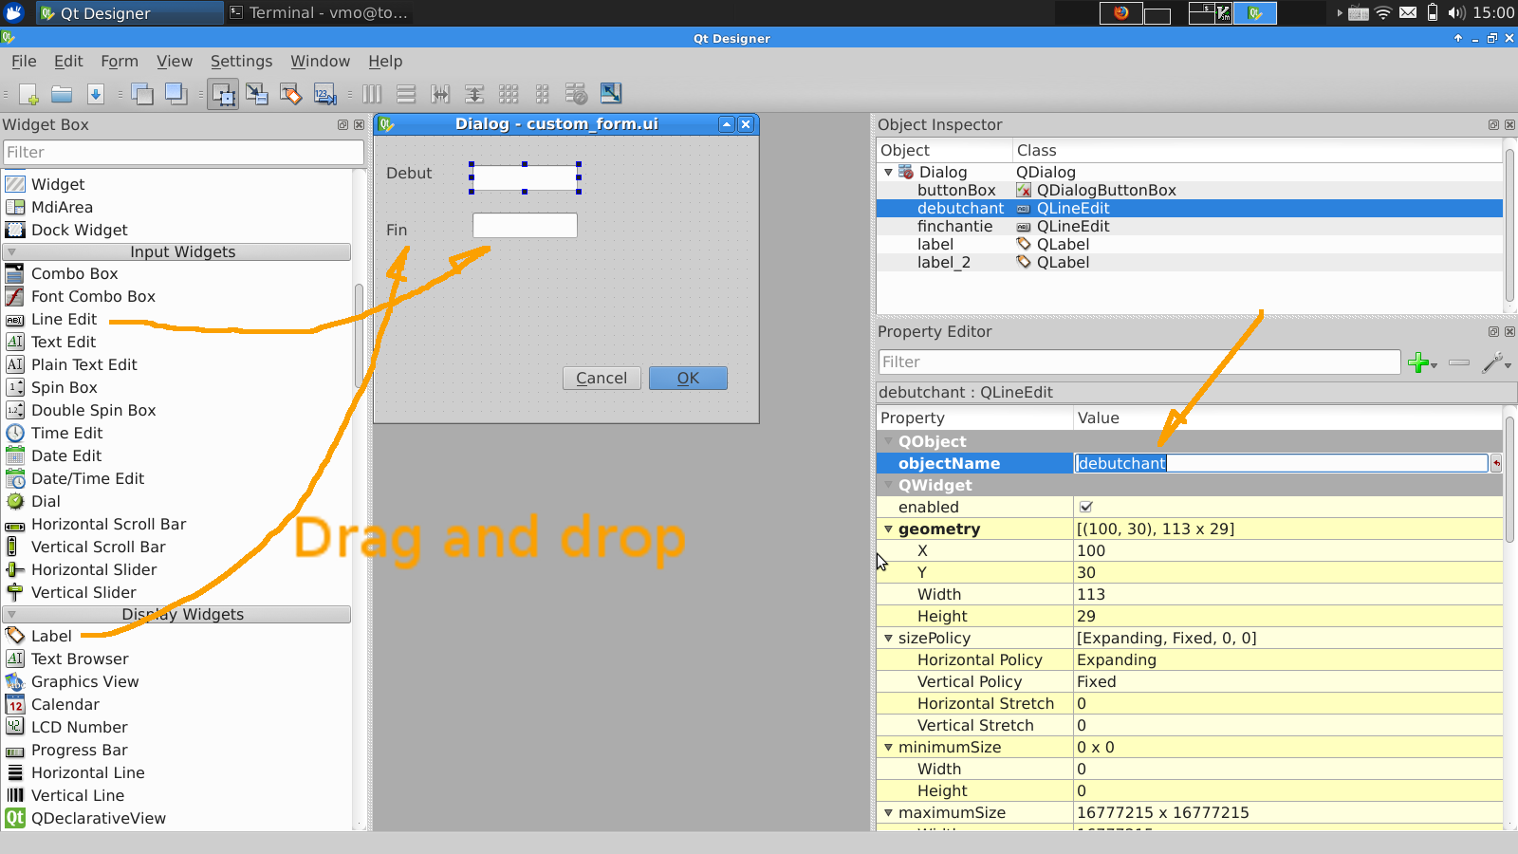Click the mail envelope tray icon
The width and height of the screenshot is (1518, 854).
(1408, 13)
